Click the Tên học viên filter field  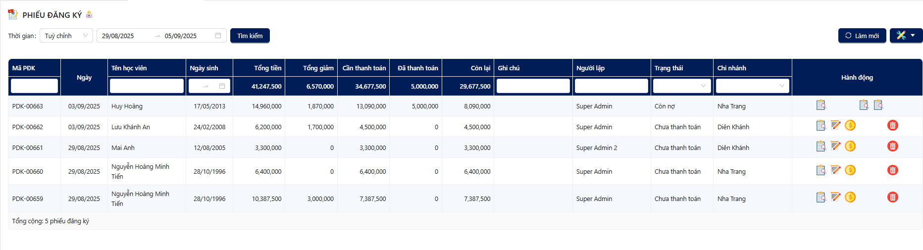click(147, 86)
